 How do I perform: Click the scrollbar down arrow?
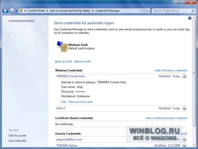coord(194,145)
